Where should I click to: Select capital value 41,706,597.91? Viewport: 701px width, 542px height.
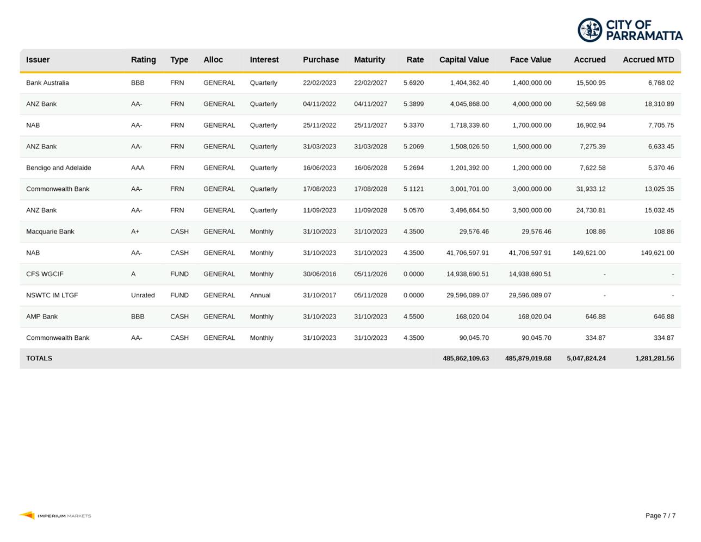tap(467, 253)
